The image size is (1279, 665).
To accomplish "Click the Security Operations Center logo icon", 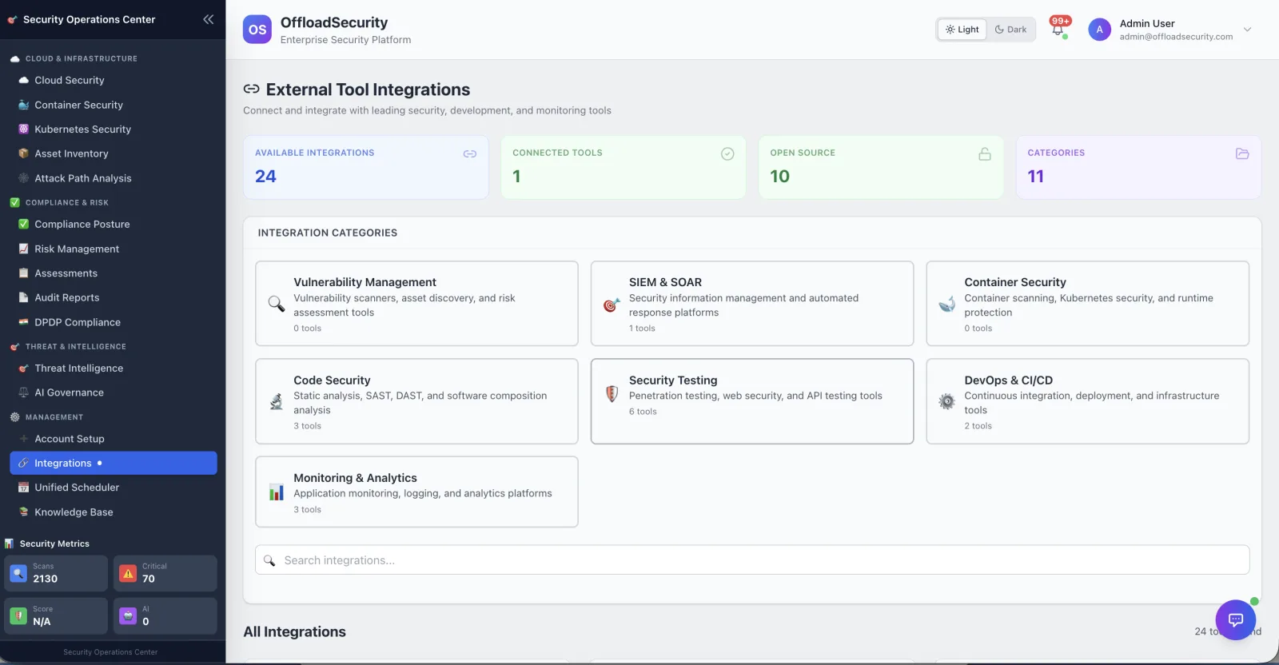I will (x=12, y=20).
